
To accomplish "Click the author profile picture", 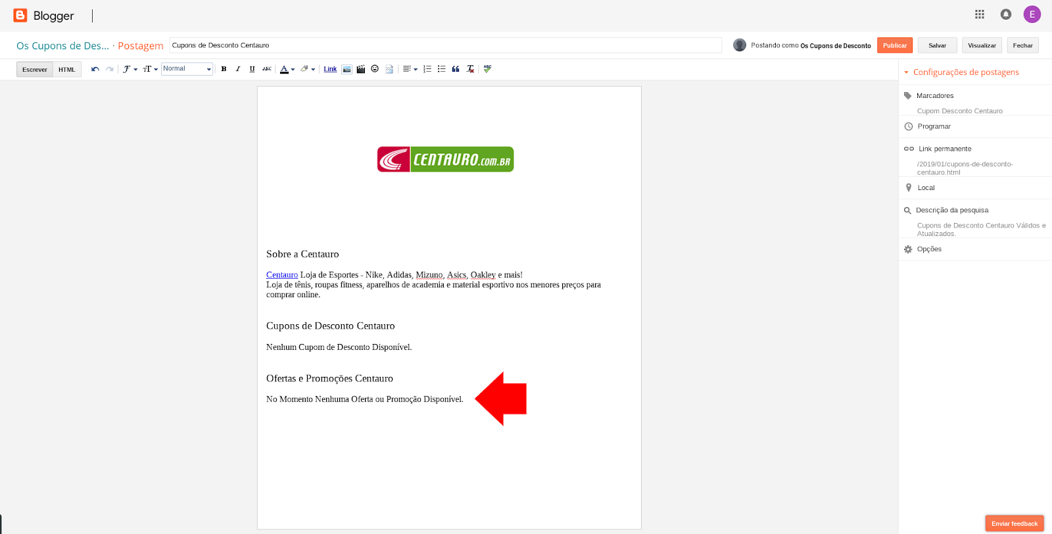I will tap(740, 45).
